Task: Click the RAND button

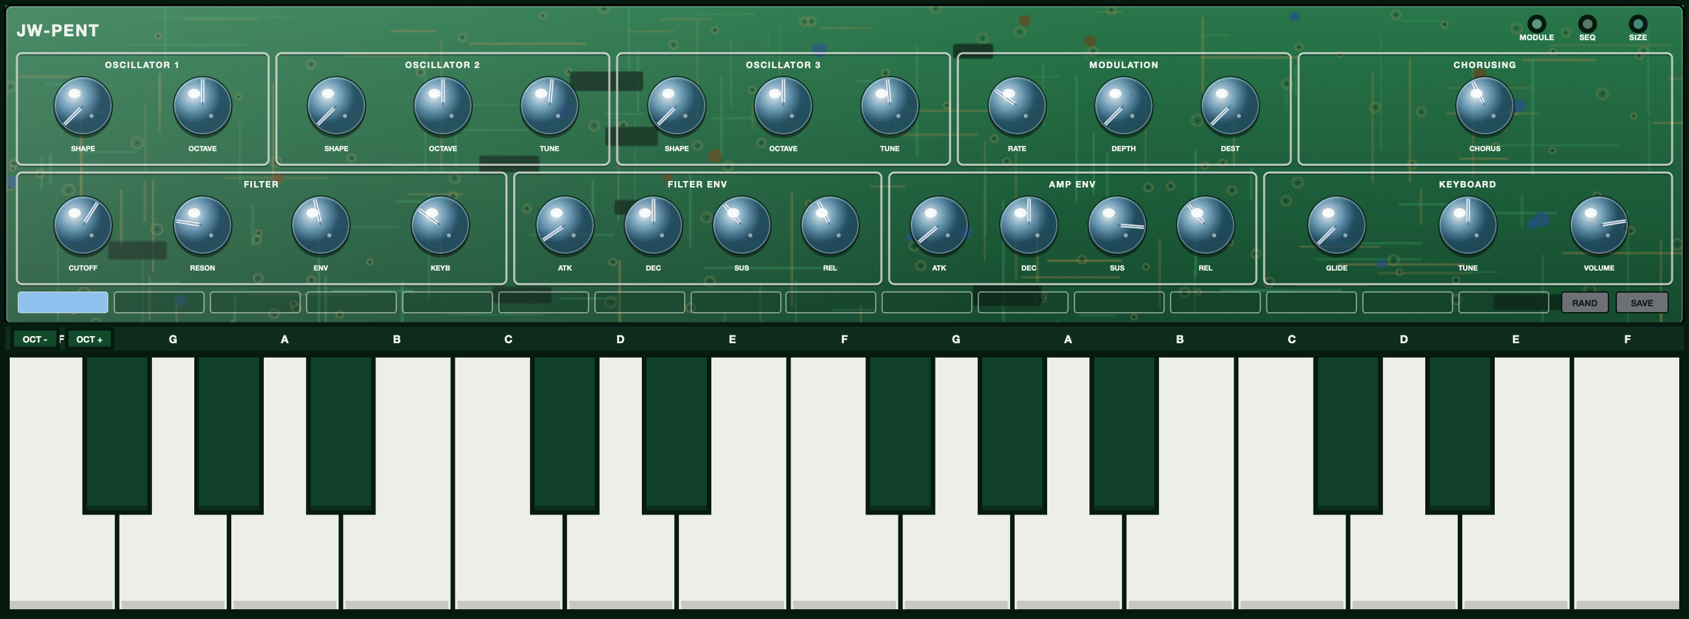Action: [x=1584, y=302]
